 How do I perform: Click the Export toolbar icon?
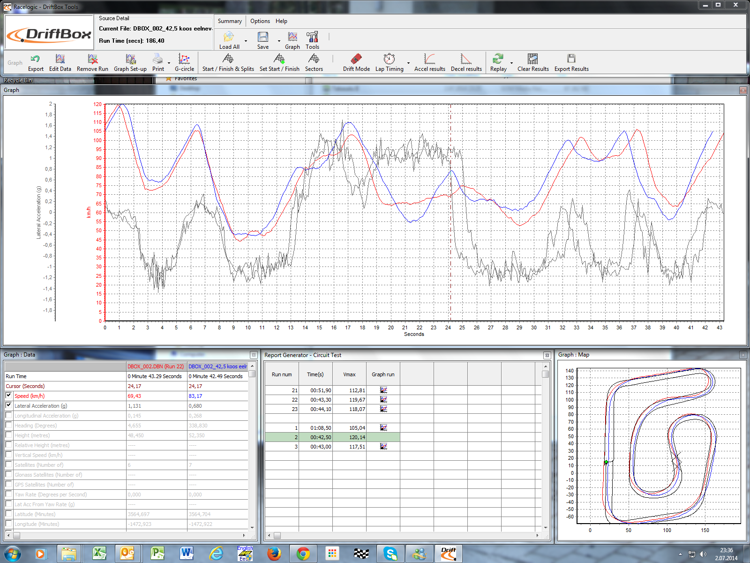36,63
